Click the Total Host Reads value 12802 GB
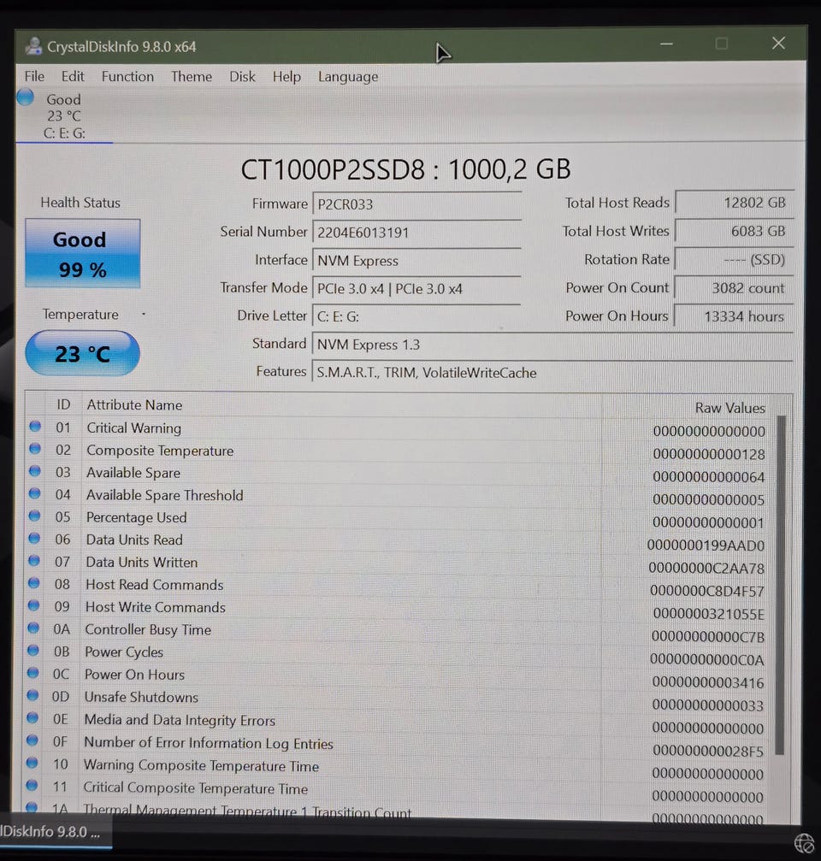821x861 pixels. pos(735,203)
